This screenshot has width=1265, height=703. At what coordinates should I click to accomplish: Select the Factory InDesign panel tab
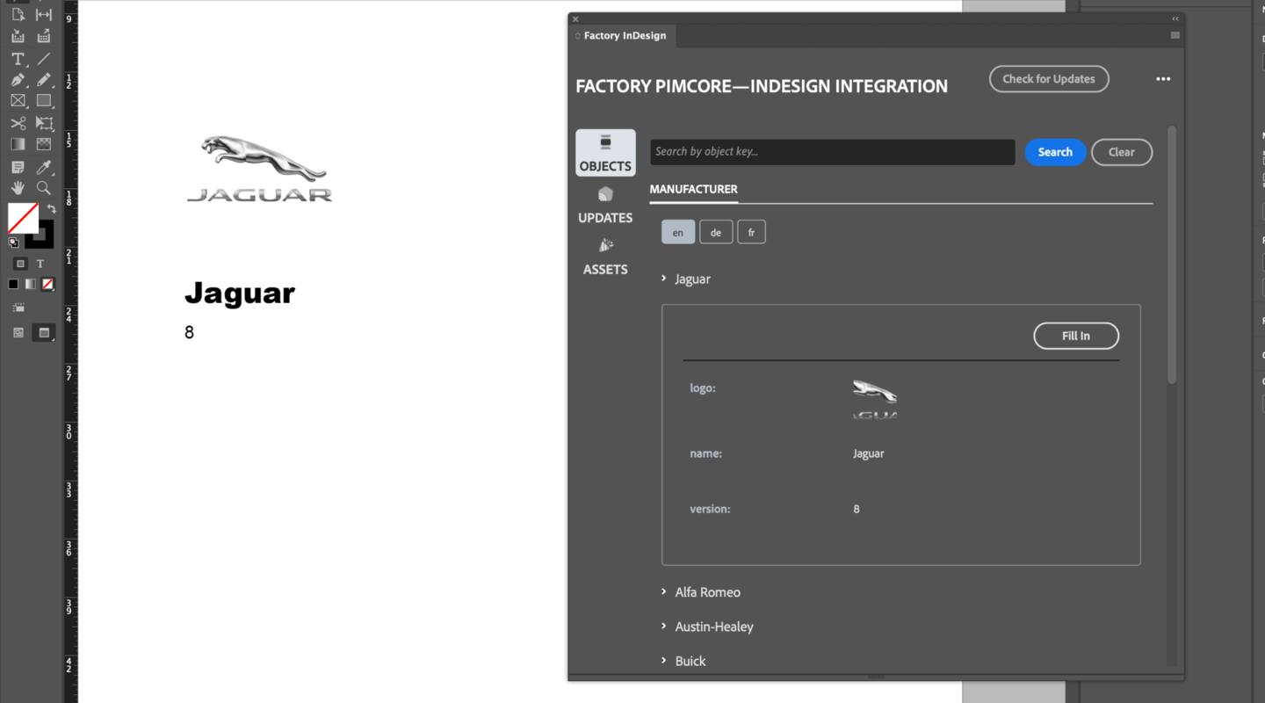click(624, 36)
